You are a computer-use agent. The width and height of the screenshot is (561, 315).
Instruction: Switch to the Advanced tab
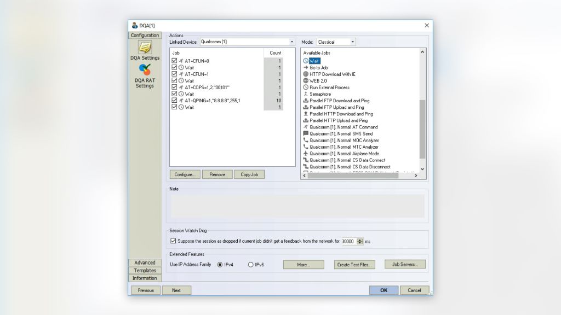coord(144,262)
